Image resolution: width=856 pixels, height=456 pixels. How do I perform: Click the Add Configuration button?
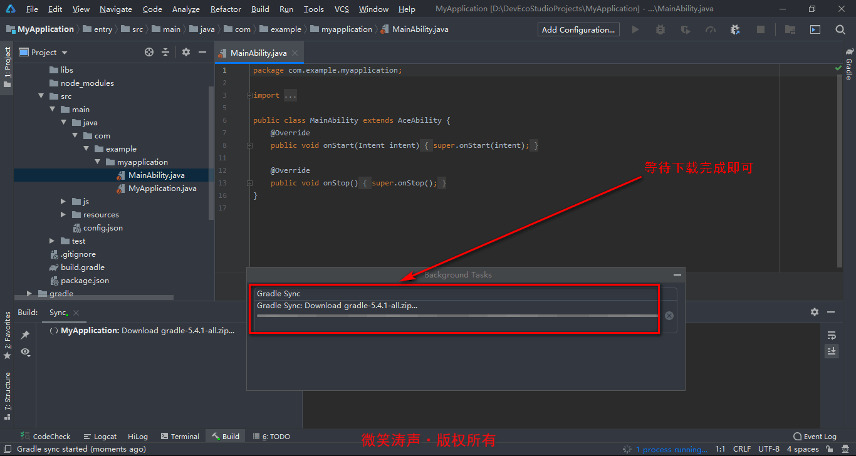[578, 29]
